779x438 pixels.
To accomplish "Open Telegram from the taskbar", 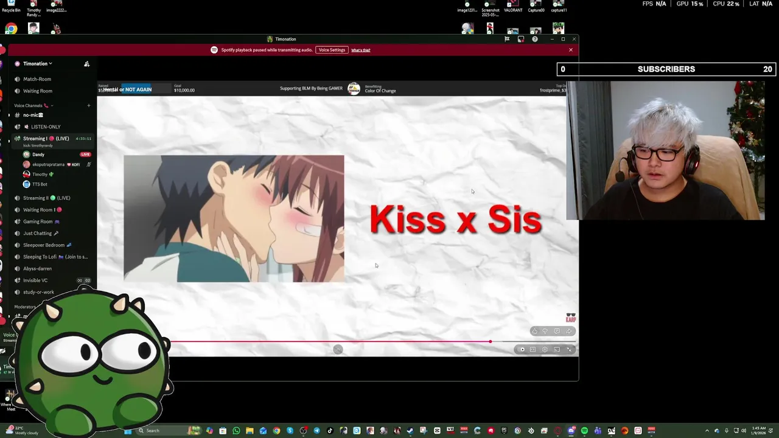I will (x=316, y=431).
